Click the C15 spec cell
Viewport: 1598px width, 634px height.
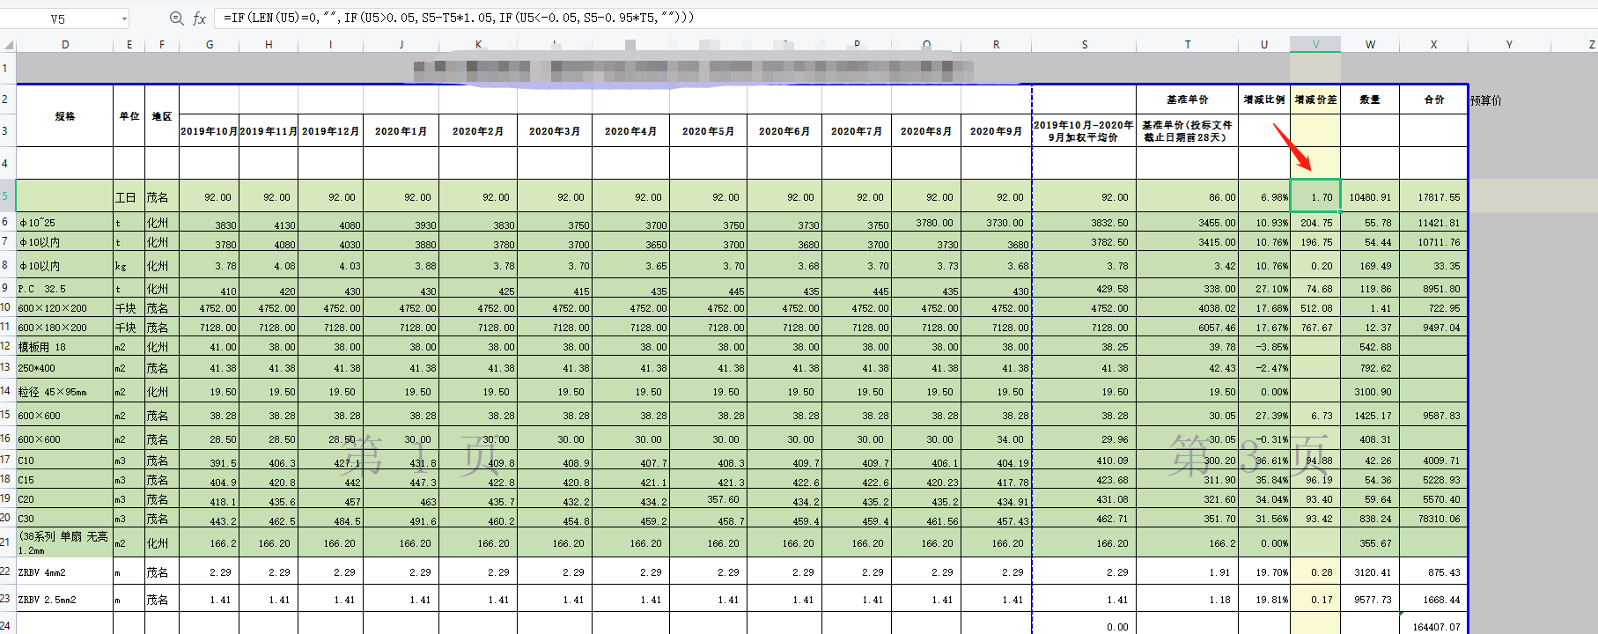click(65, 480)
